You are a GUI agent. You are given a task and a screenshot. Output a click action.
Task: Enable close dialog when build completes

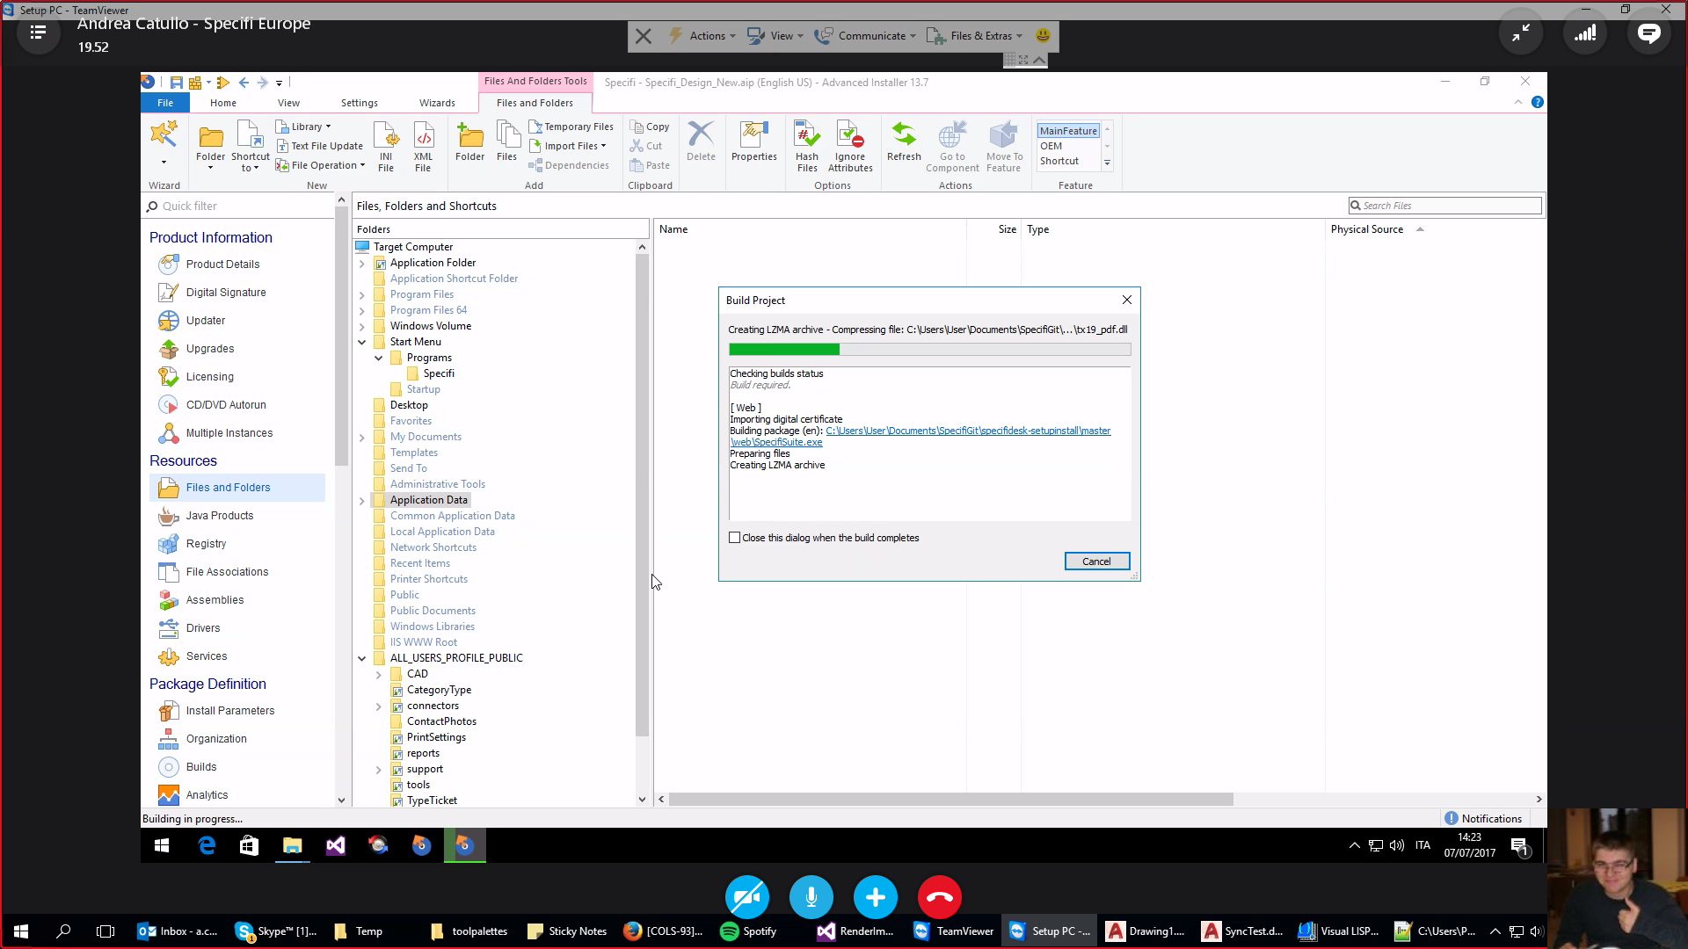coord(735,538)
